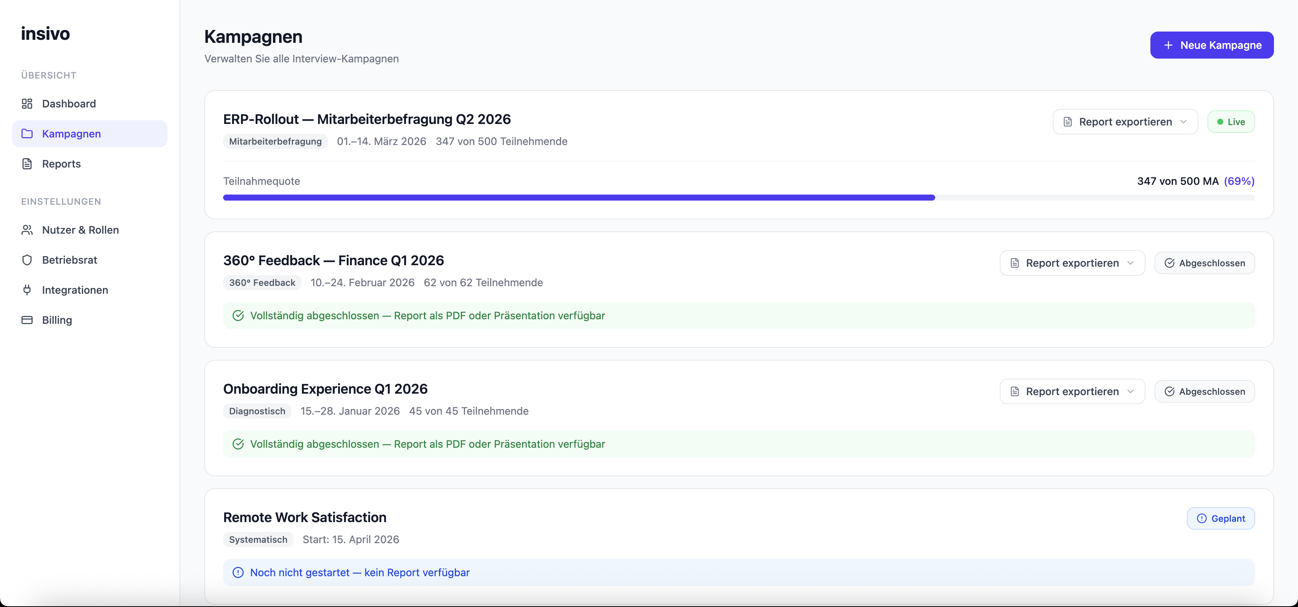Click the insivo logo

45,33
